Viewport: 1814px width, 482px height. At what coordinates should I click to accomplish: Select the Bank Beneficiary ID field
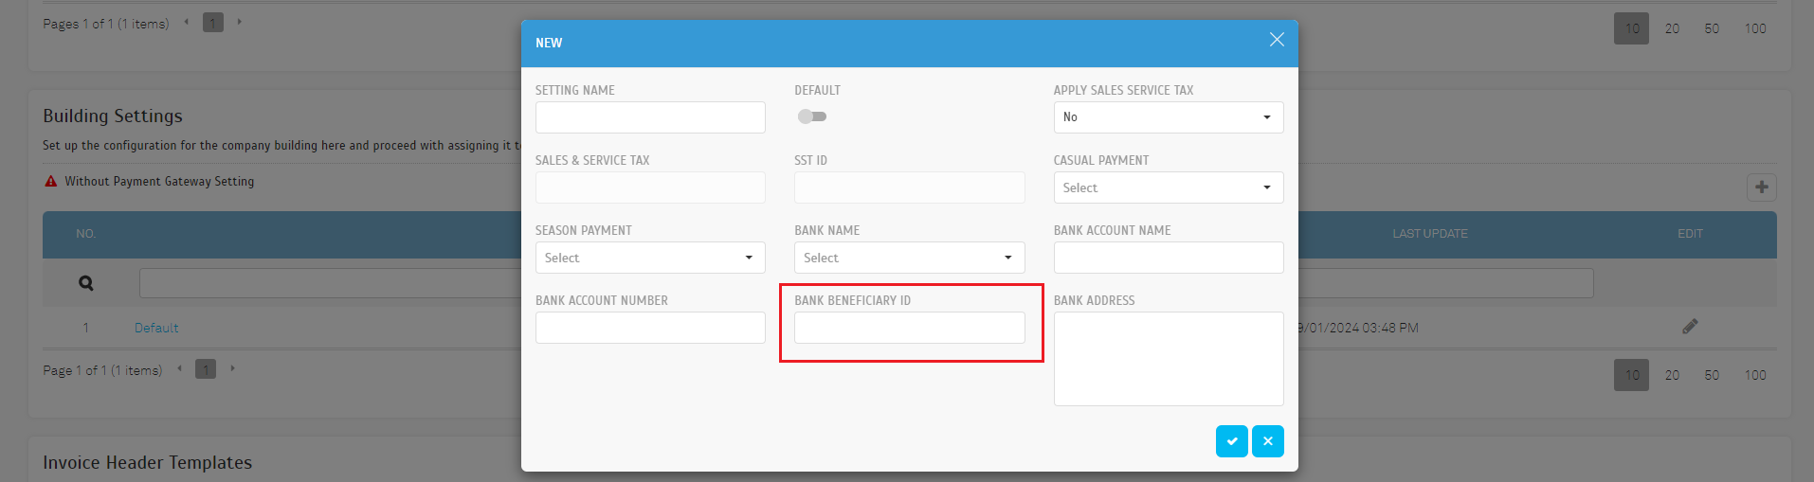point(908,328)
